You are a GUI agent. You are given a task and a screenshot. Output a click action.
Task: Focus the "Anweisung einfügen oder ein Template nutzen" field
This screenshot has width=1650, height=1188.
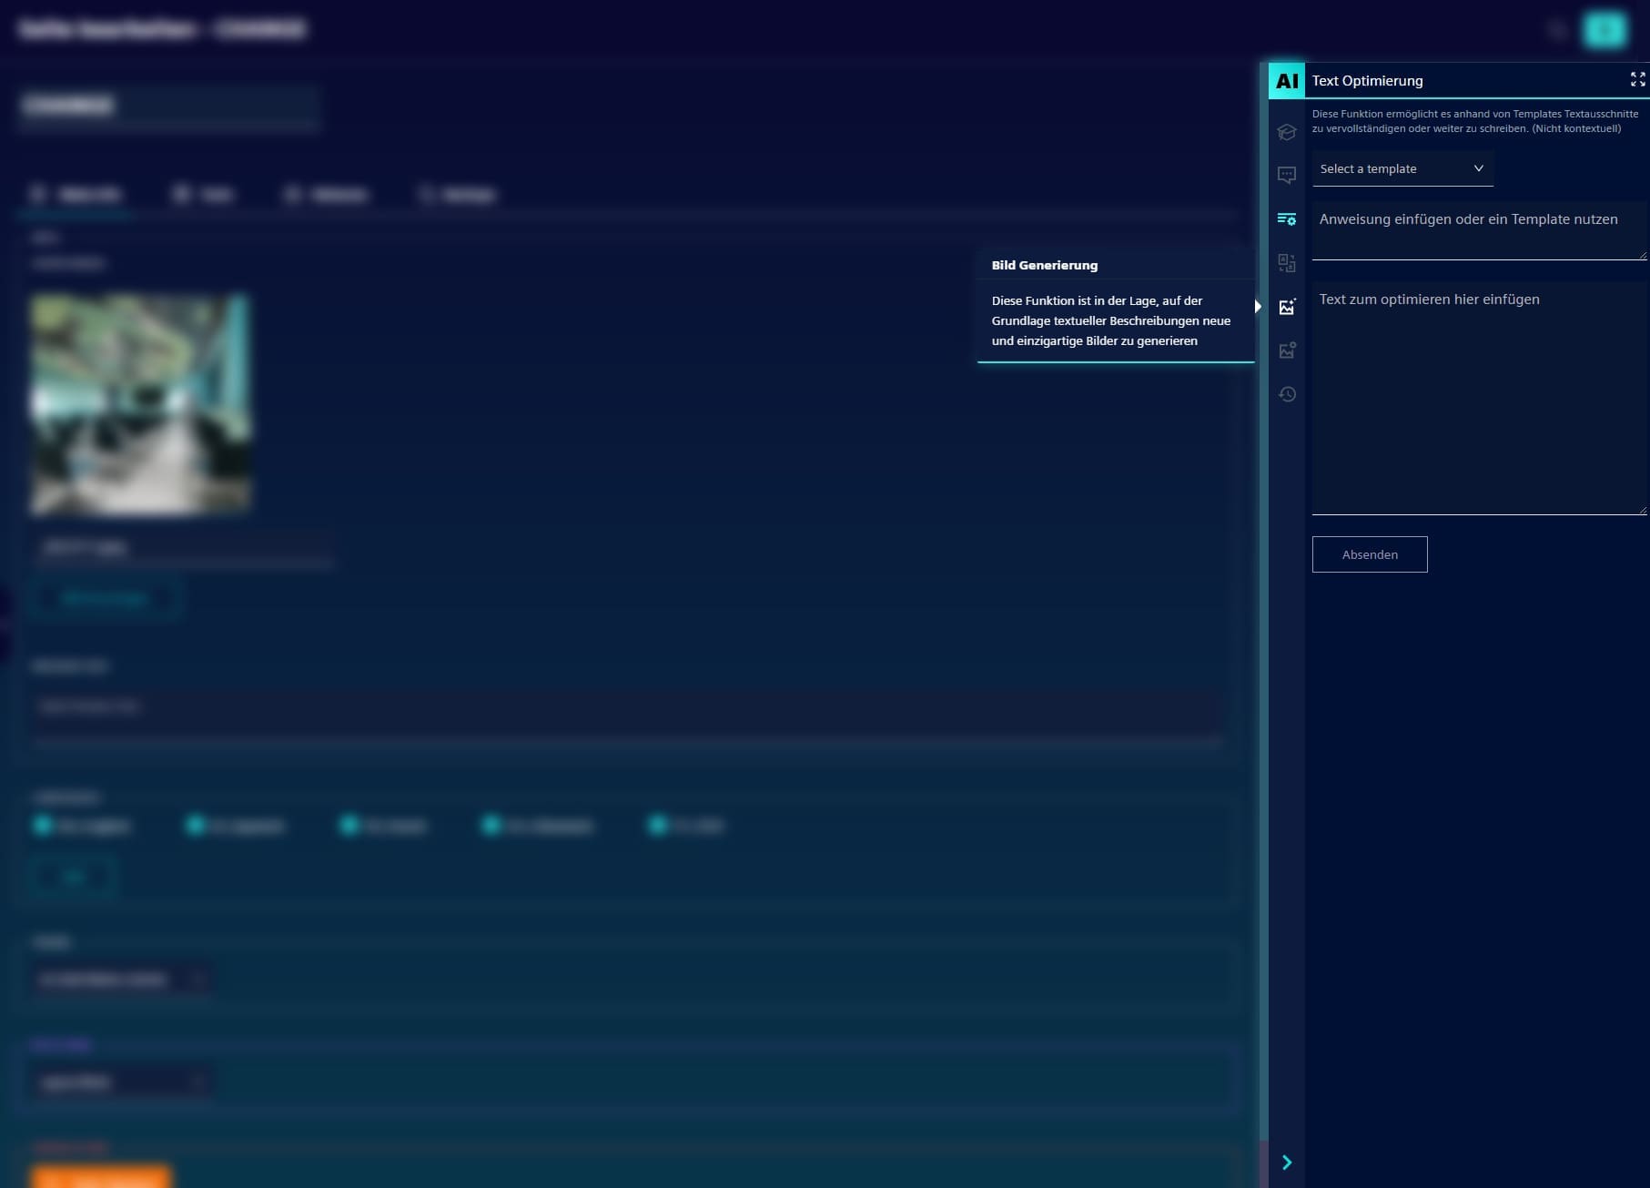click(1480, 231)
